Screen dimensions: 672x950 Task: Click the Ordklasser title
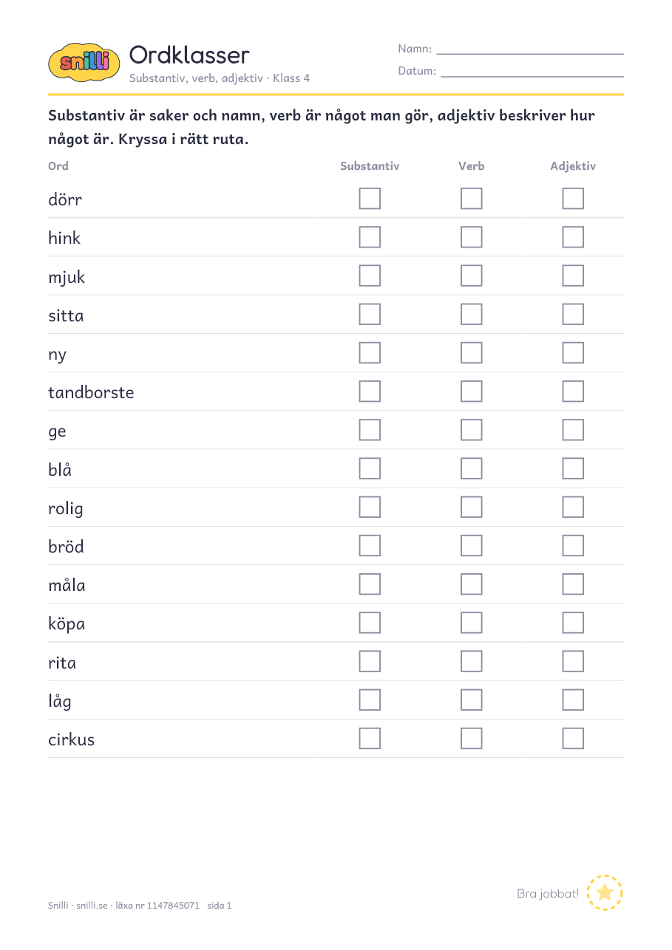click(189, 55)
